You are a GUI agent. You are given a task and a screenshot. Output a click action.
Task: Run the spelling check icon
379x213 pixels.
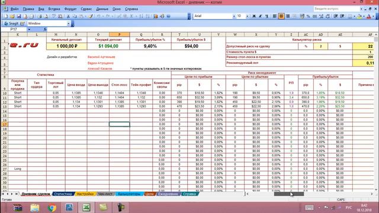tap(54, 16)
